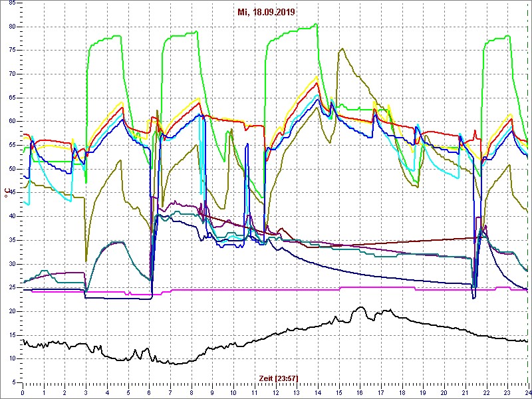
Task: Select hour "18" on the time axis
Action: (402, 392)
